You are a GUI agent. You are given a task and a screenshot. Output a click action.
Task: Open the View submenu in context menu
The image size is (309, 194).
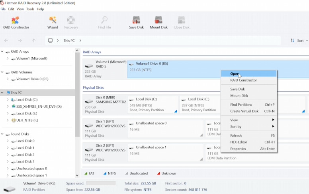(x=249, y=120)
